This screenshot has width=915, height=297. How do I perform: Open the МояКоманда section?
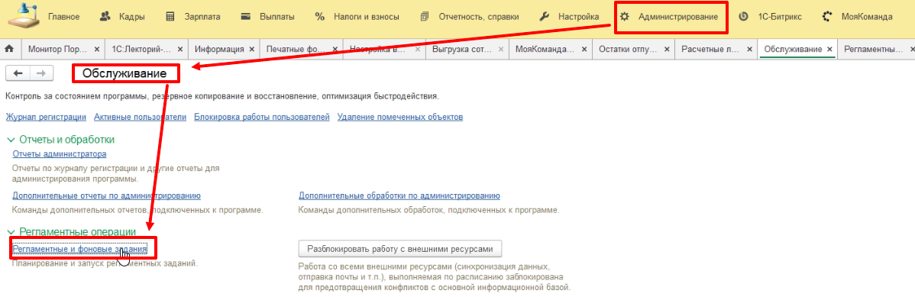click(857, 17)
